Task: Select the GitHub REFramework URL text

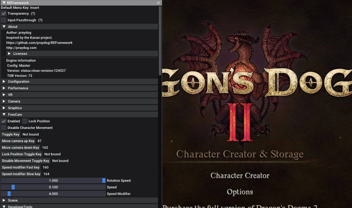Action: (x=39, y=43)
